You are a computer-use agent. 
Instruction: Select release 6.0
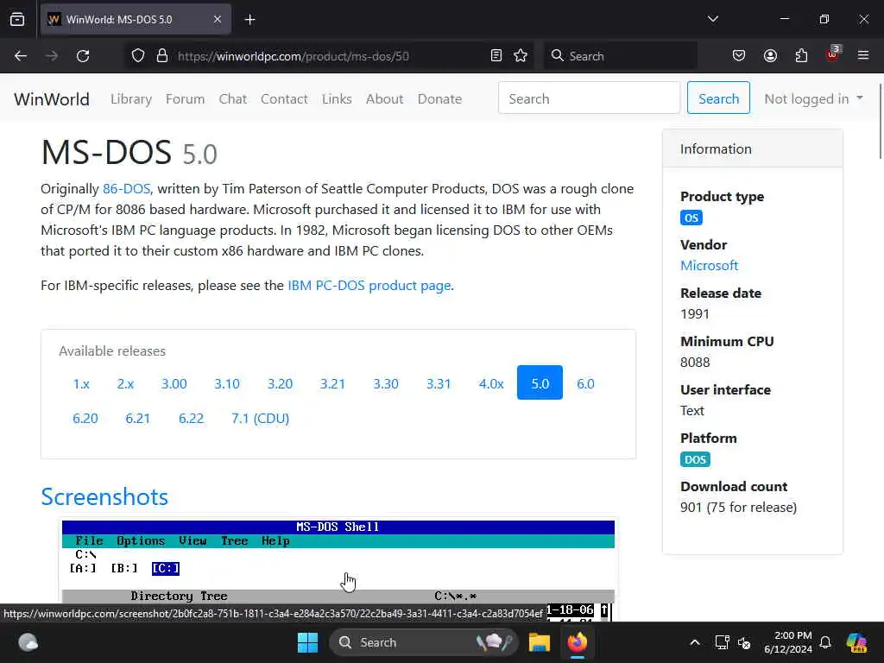click(585, 383)
